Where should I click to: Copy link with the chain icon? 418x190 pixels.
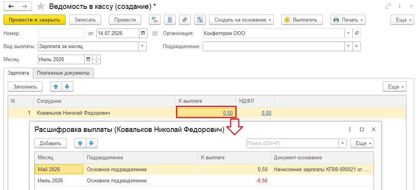pyautogui.click(x=388, y=7)
